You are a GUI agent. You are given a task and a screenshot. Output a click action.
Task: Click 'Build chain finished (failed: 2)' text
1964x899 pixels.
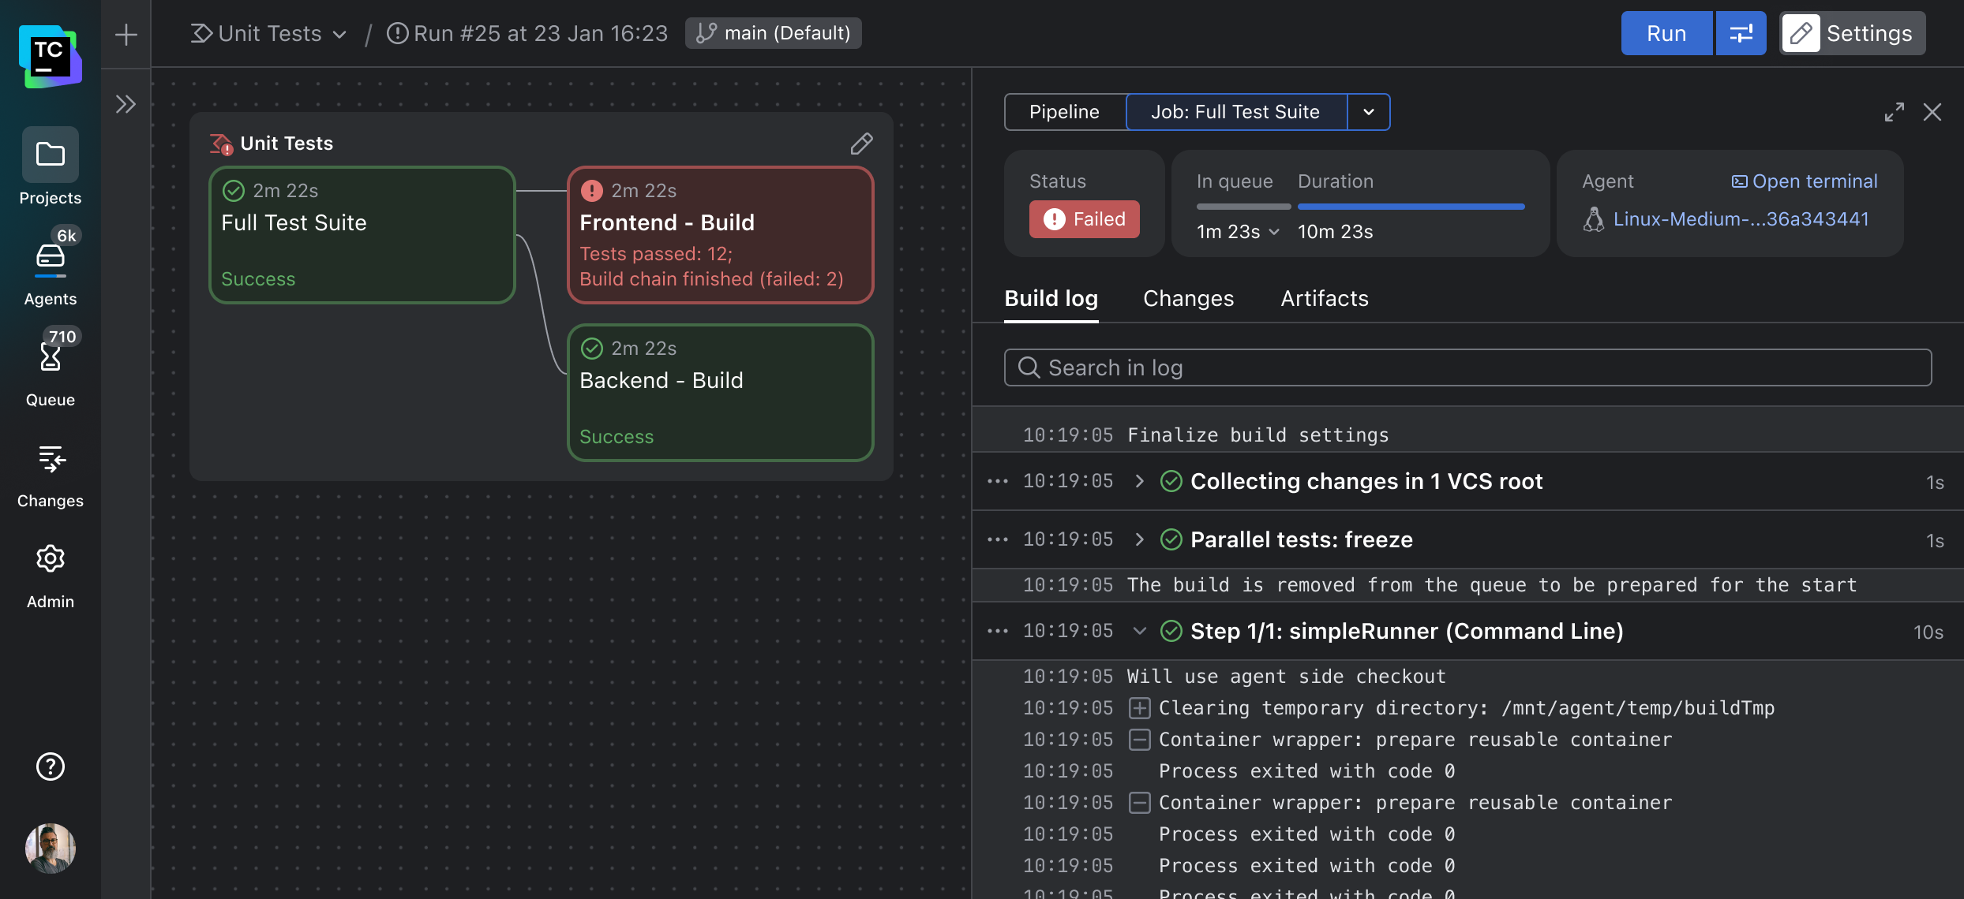point(711,279)
